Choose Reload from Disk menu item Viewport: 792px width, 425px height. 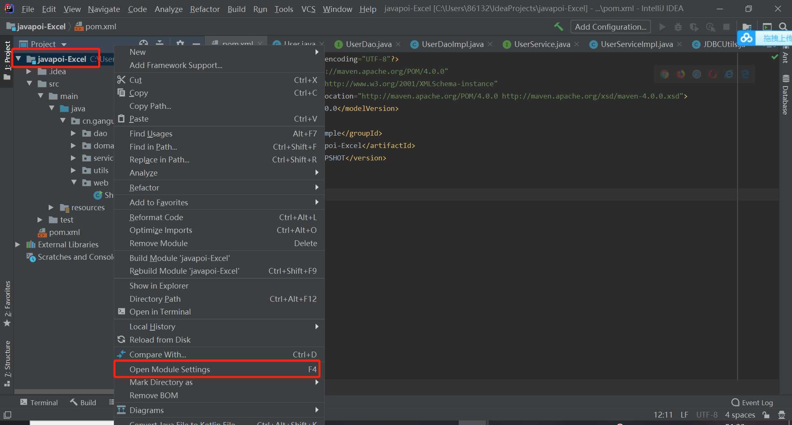(219, 340)
